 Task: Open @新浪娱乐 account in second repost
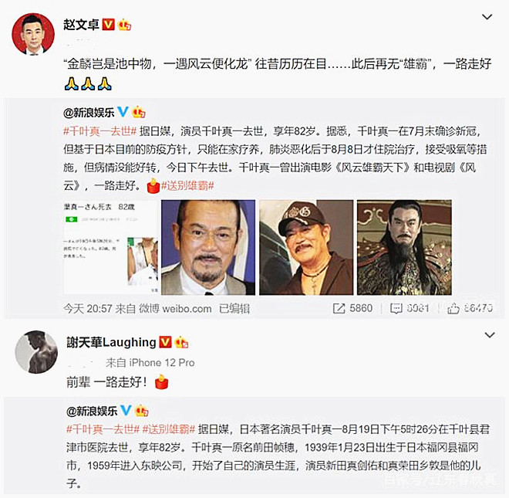click(92, 412)
